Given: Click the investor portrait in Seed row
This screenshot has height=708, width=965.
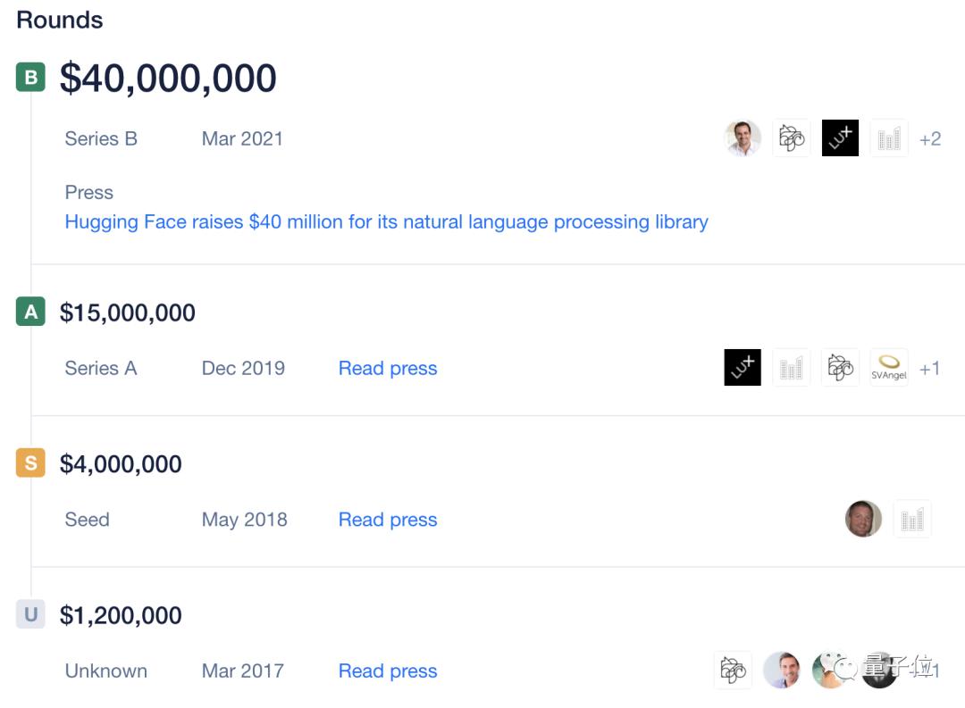Looking at the screenshot, I should coord(863,519).
